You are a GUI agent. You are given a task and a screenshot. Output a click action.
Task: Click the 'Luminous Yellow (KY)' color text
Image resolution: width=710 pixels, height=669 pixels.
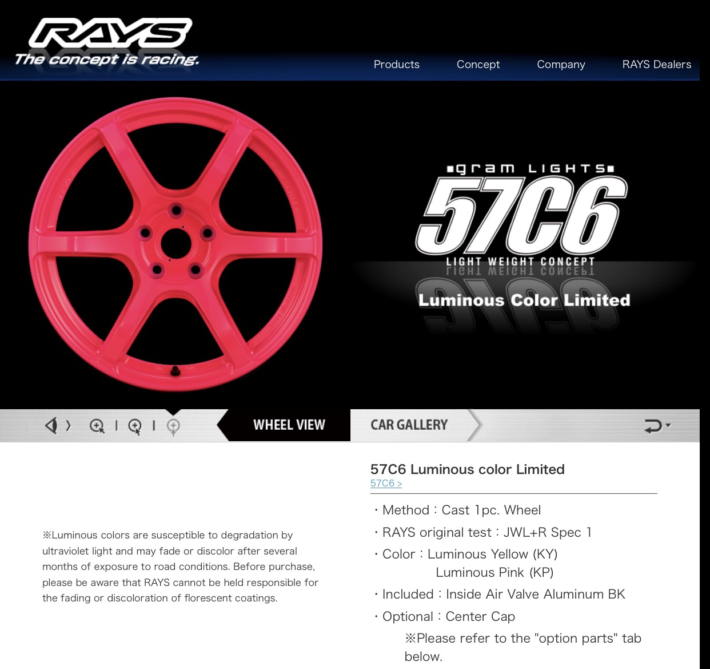(492, 554)
